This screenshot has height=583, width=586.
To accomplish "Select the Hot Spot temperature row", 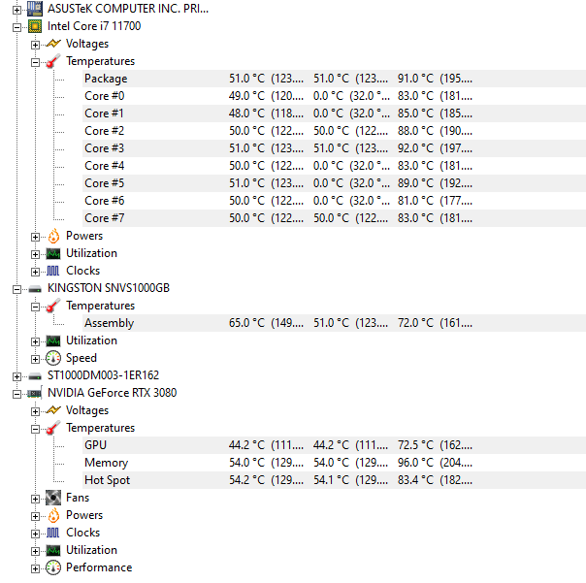I will coord(334,480).
